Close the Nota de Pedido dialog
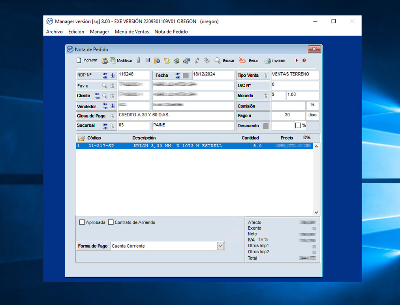This screenshot has width=400, height=305. (314, 49)
